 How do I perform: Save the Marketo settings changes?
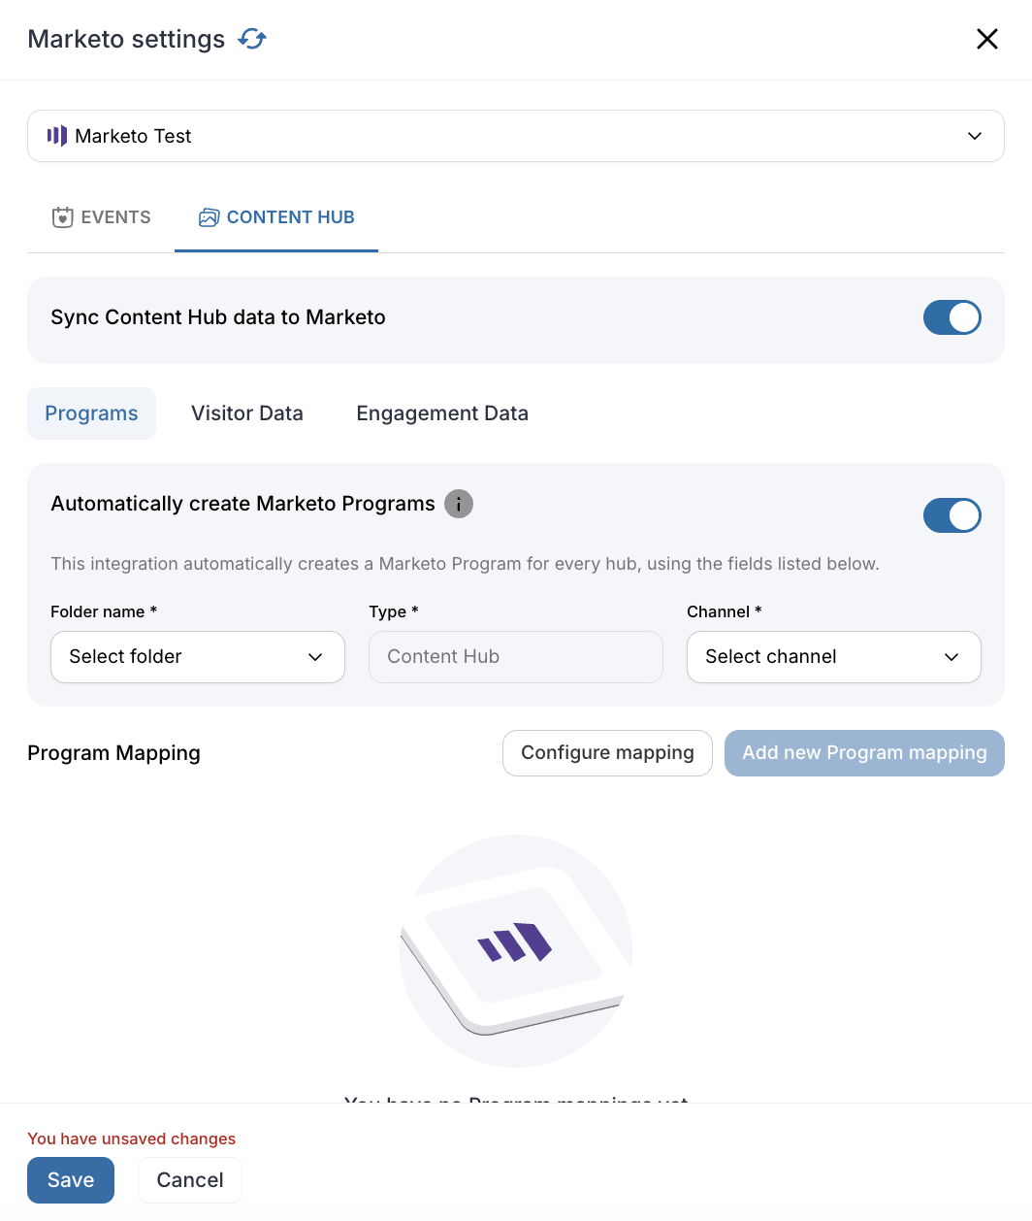(71, 1180)
